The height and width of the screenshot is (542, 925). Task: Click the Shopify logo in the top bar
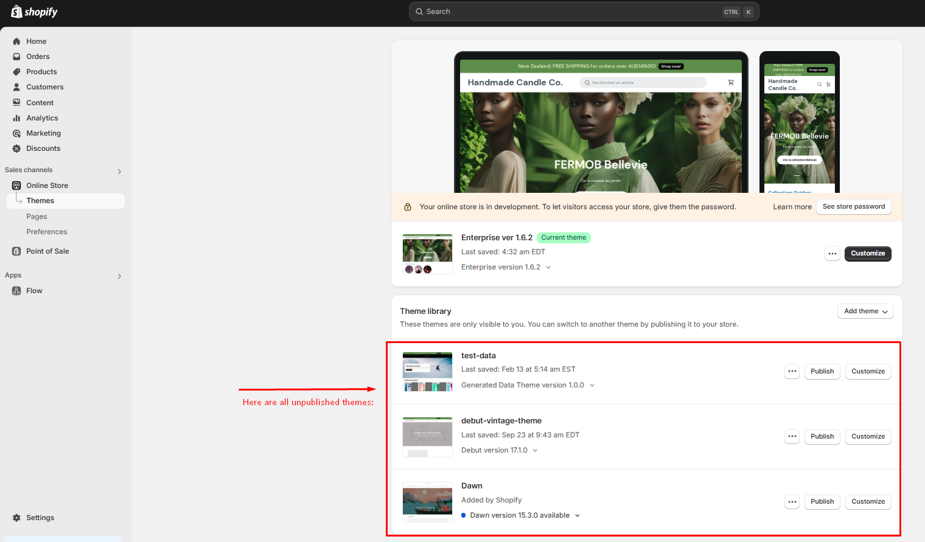click(x=34, y=12)
